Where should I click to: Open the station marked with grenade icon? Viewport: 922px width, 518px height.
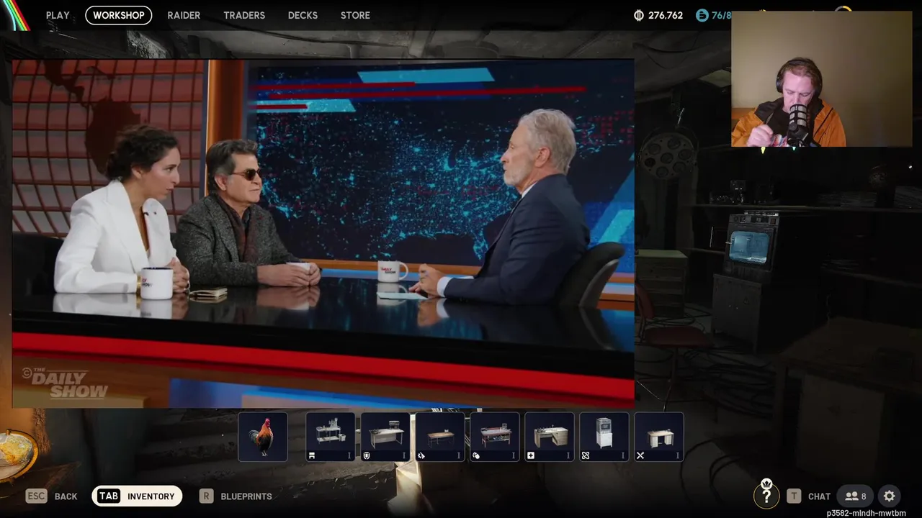(495, 437)
